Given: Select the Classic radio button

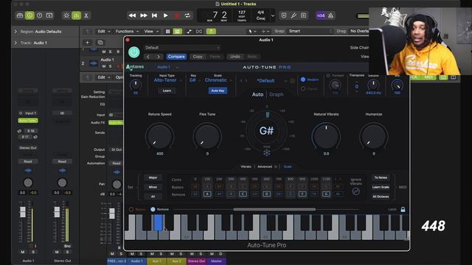Looking at the screenshot, I should click(303, 88).
